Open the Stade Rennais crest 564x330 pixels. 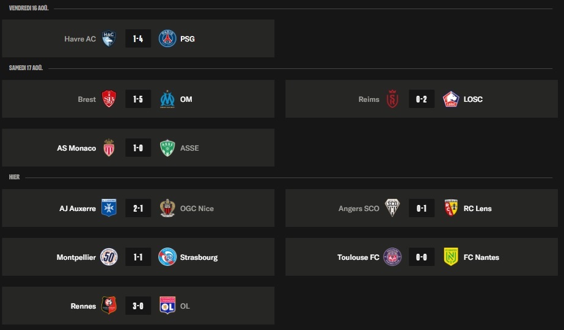(x=109, y=306)
